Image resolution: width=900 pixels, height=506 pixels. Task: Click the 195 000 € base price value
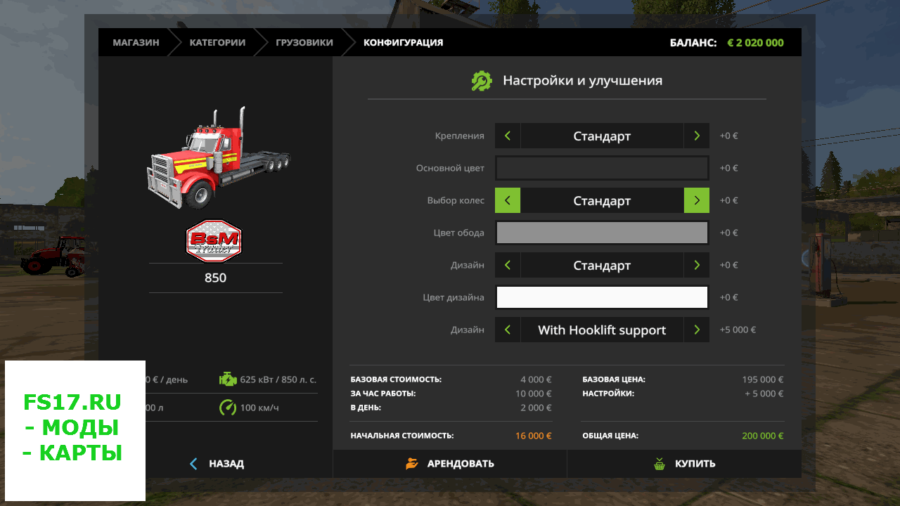(x=763, y=379)
